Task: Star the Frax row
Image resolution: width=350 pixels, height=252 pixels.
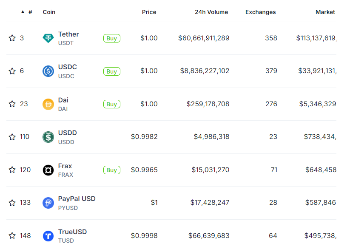Action: pyautogui.click(x=12, y=170)
